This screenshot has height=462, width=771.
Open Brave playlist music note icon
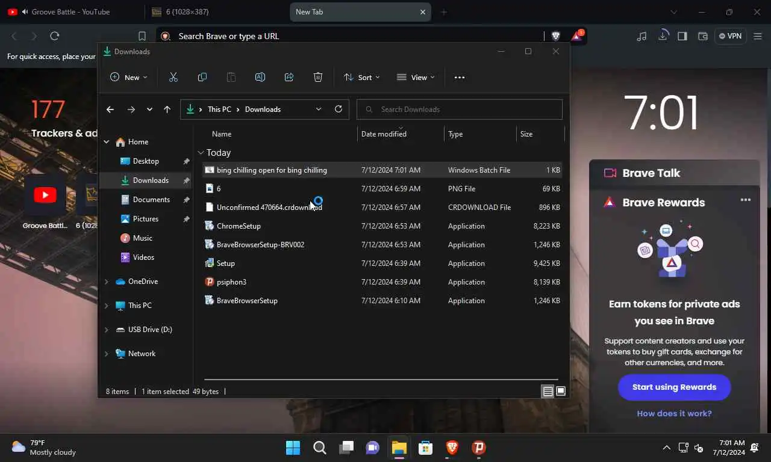coord(641,36)
